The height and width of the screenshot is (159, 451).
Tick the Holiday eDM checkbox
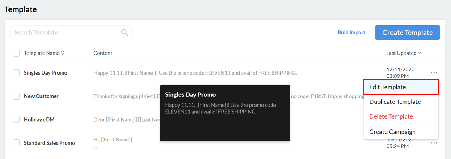point(16,120)
